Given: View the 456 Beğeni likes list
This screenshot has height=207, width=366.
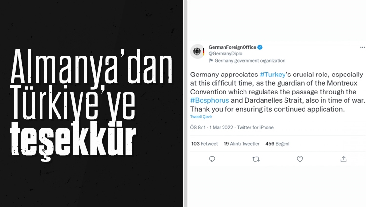Looking at the screenshot, I should [278, 144].
